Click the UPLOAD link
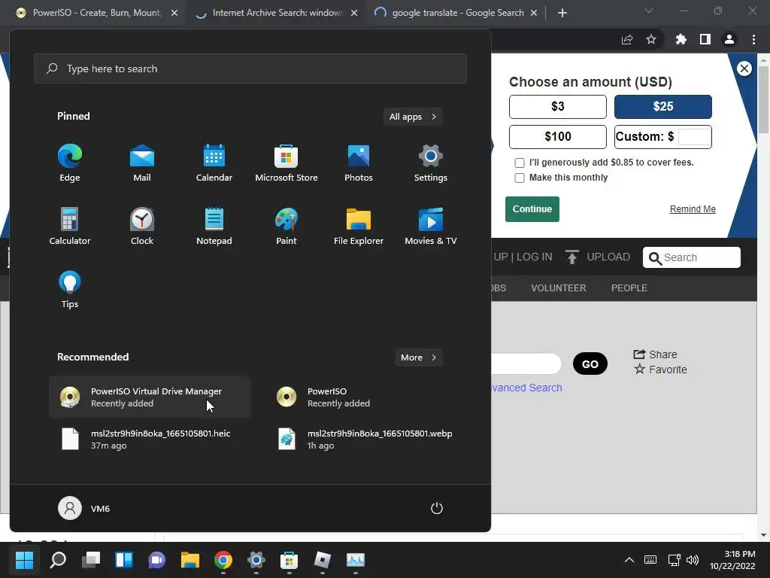770x578 pixels. [x=598, y=257]
